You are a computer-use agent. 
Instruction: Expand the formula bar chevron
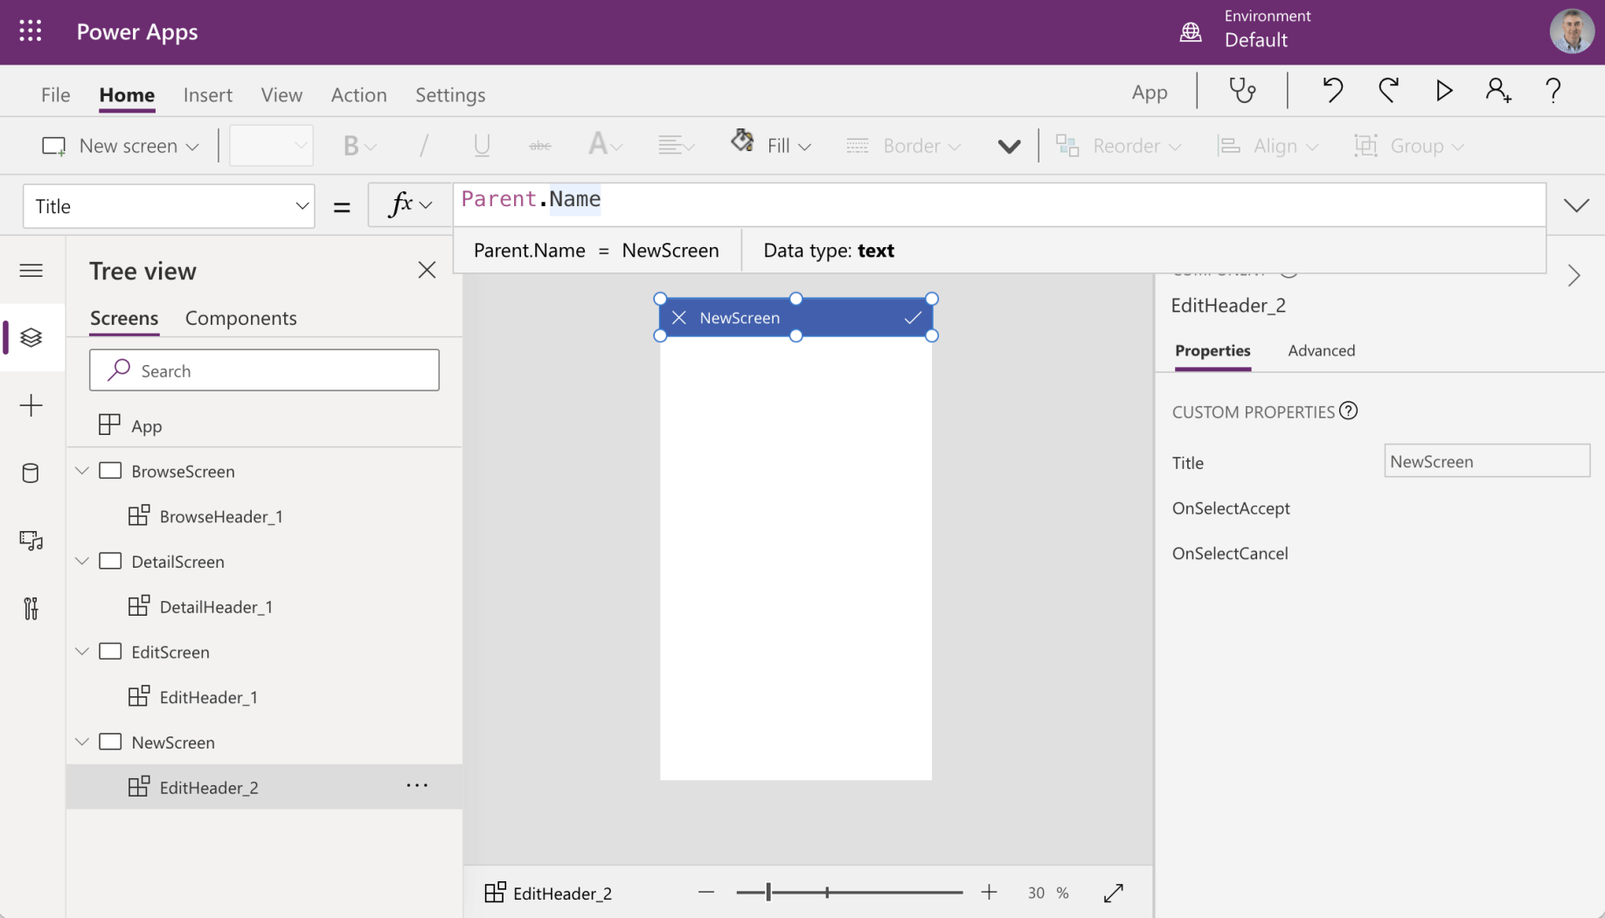click(1576, 205)
